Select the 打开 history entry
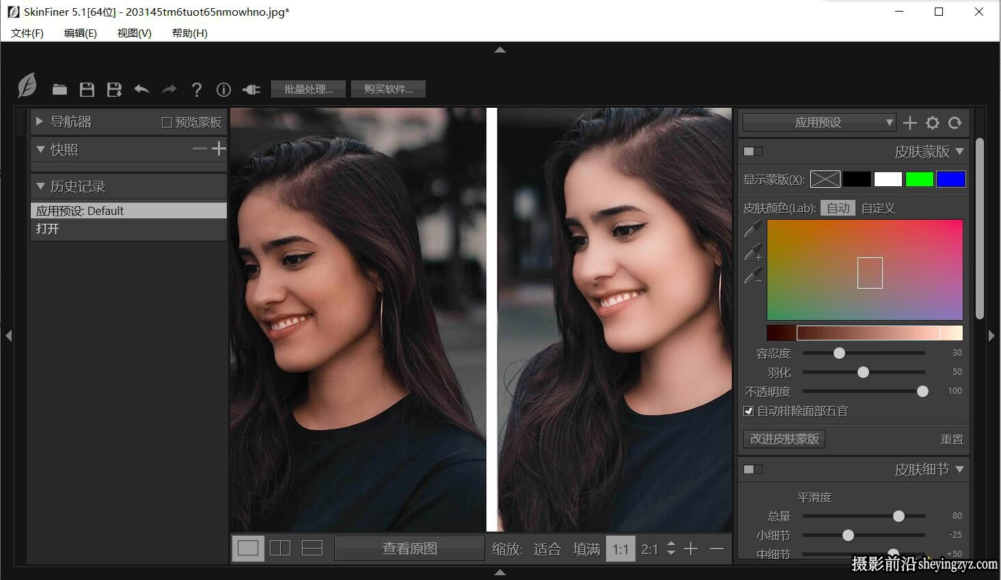 tap(128, 229)
